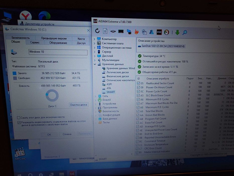Click the monitor diagnostics toolbar icon

(x=129, y=32)
